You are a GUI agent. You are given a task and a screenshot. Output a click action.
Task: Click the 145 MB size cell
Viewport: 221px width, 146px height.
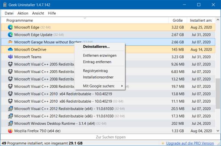[x=178, y=49]
